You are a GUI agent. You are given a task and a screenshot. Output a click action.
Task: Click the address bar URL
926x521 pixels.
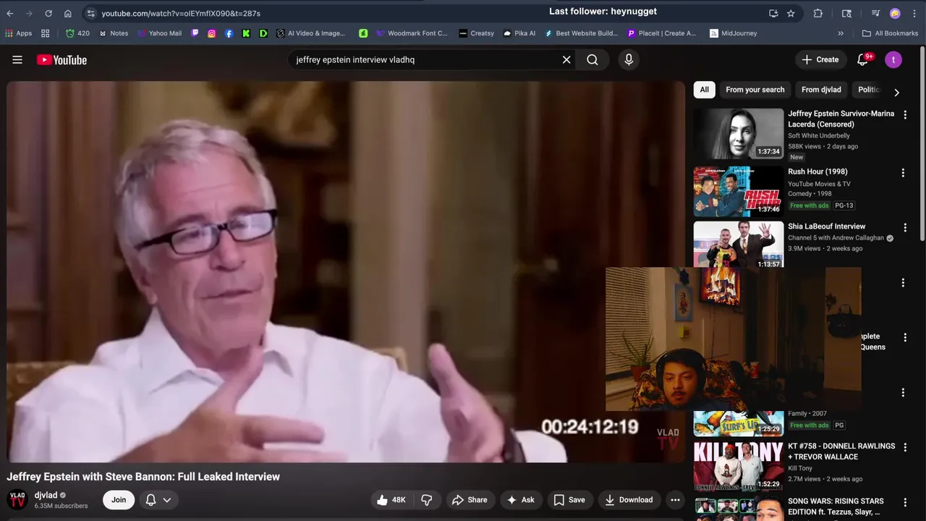[x=181, y=13]
